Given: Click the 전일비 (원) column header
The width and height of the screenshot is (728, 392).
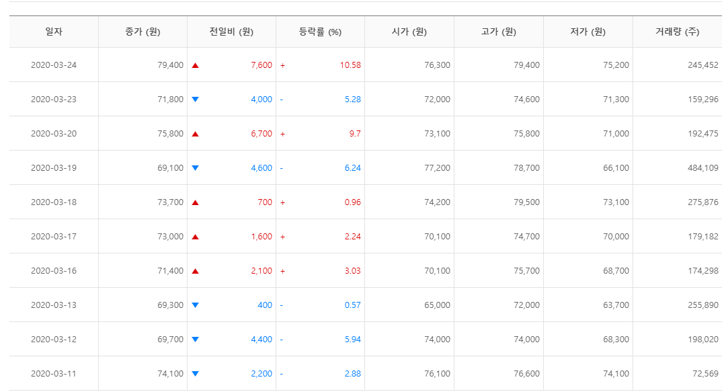Looking at the screenshot, I should (x=231, y=32).
